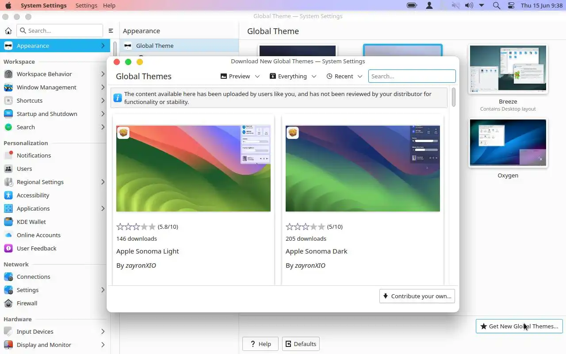Click the user account icon in top bar
Viewport: 566px width, 354px height.
[429, 5]
